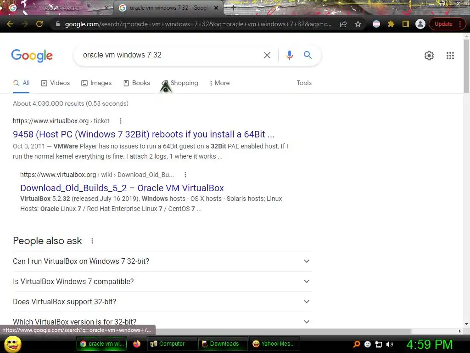Switch to the Images tab
This screenshot has width=470, height=353.
tap(96, 83)
